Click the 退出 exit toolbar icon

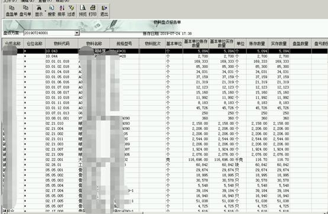[x=104, y=11]
